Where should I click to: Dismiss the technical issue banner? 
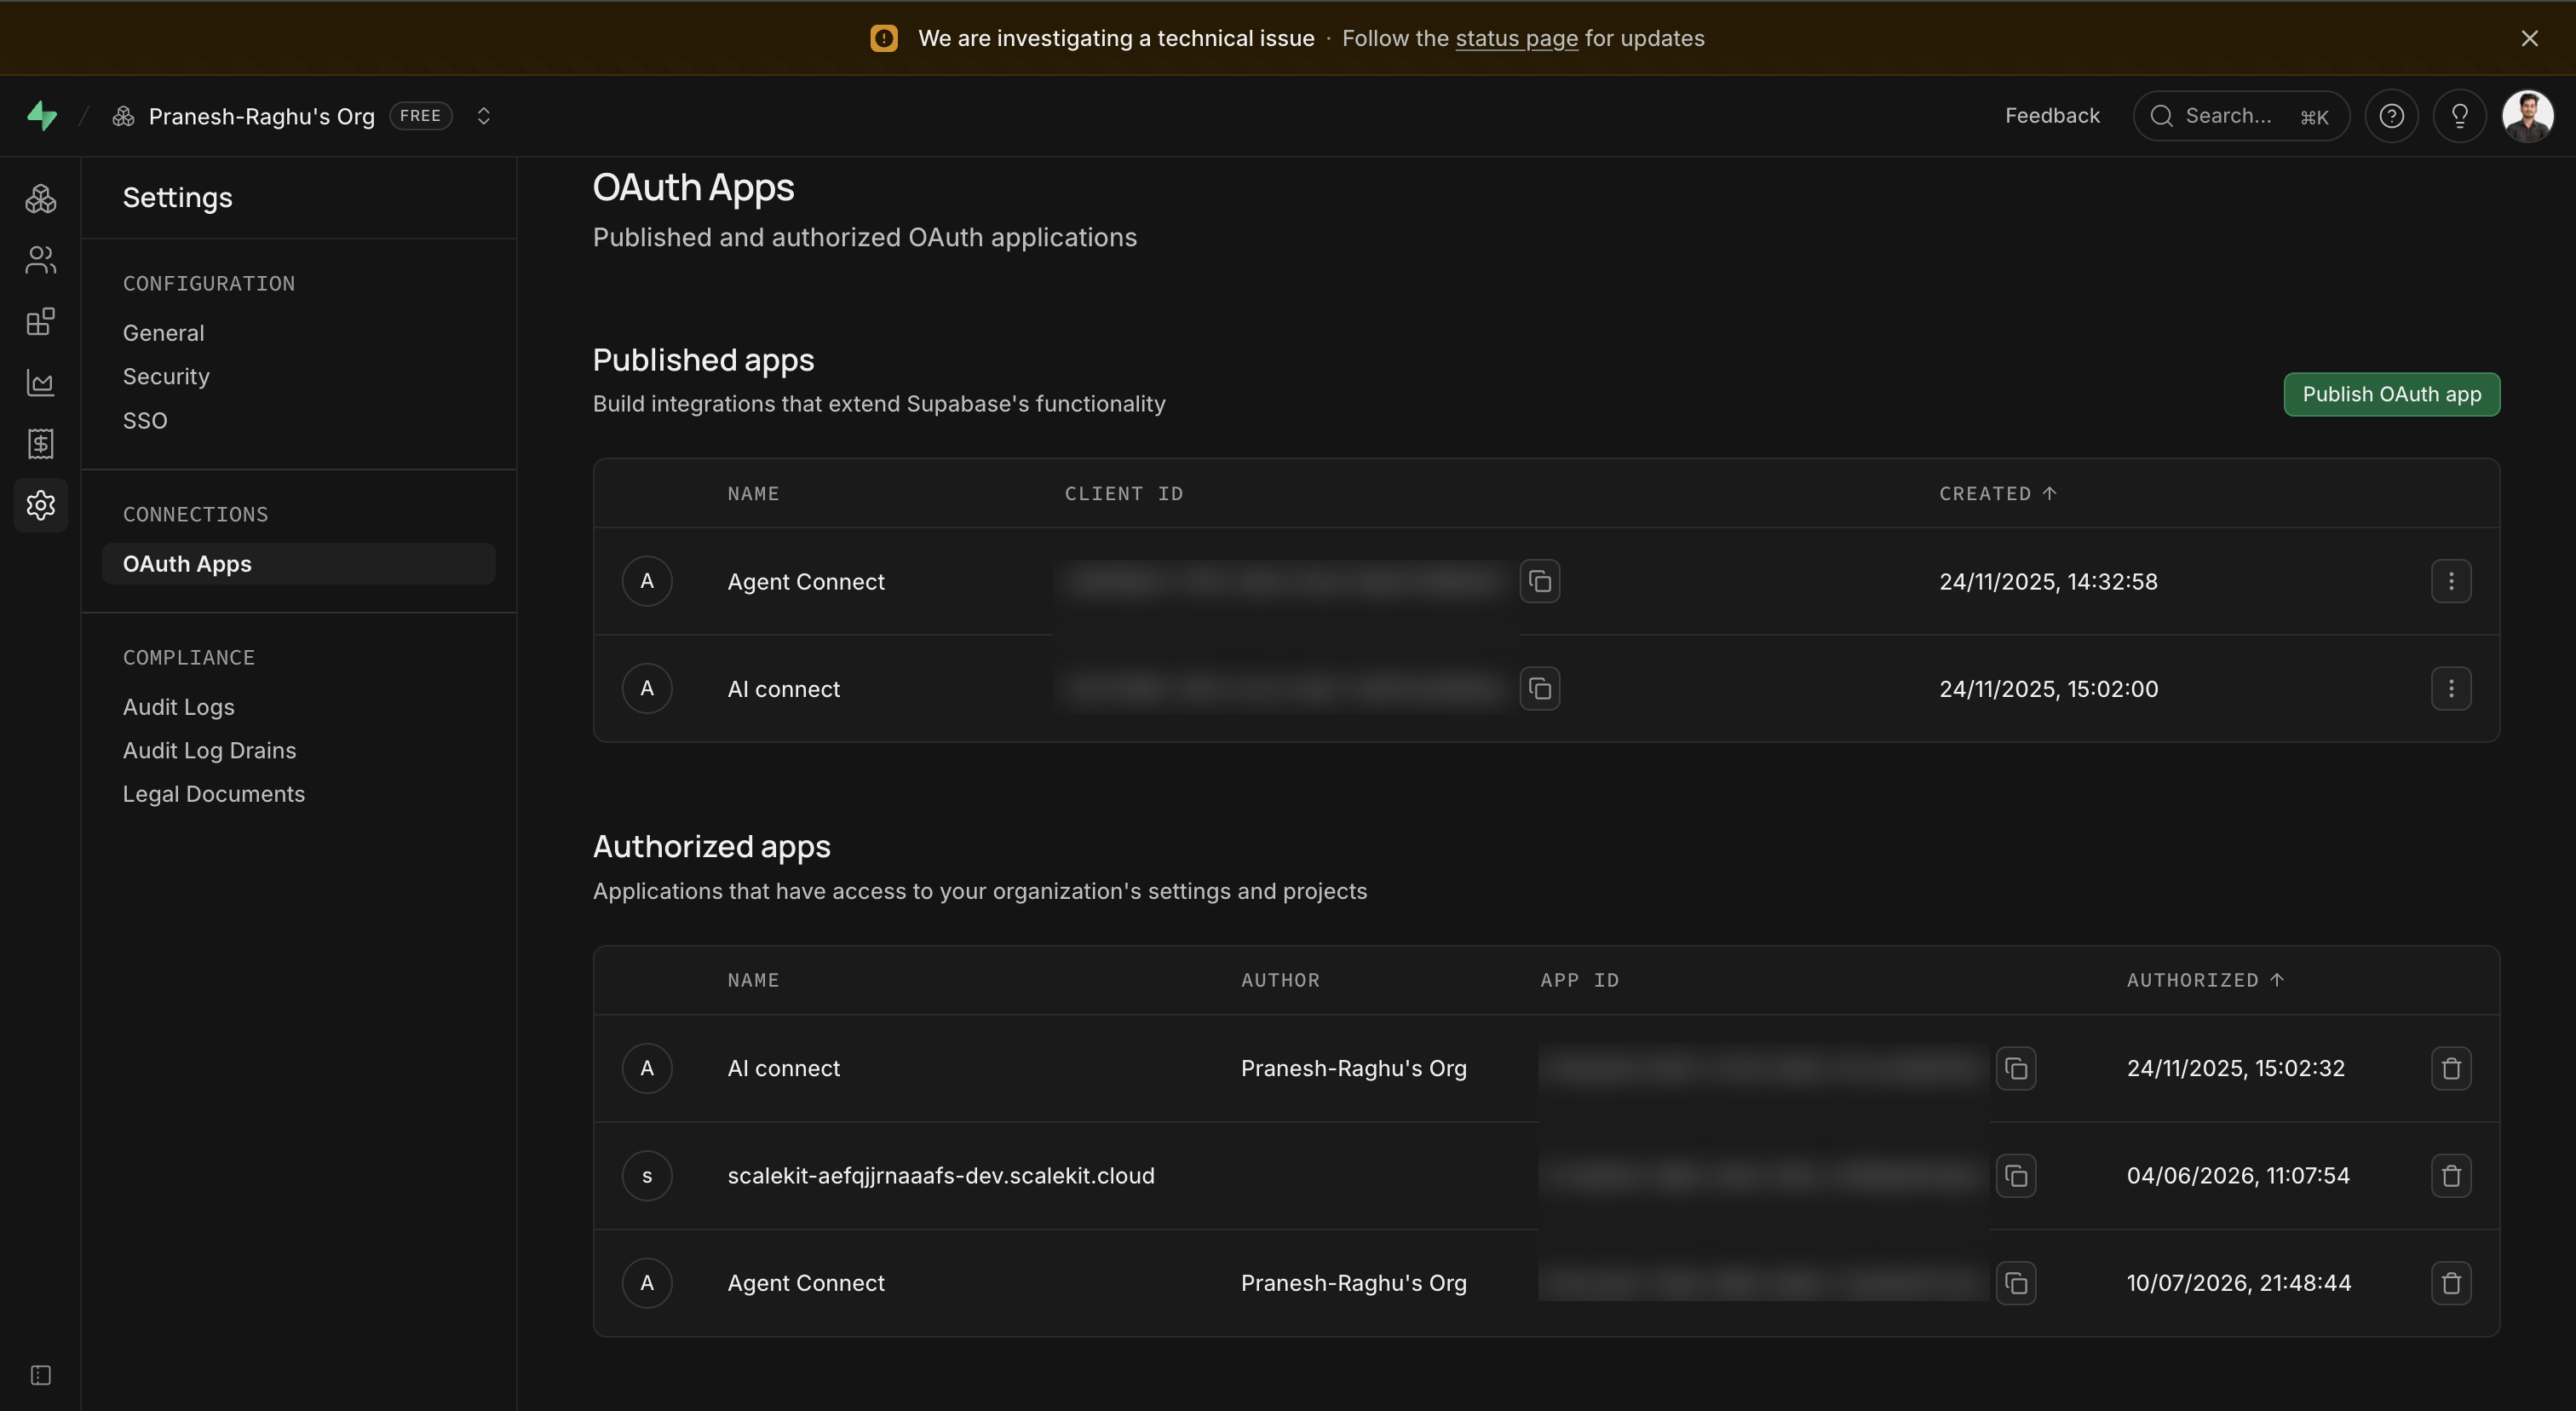pos(2530,38)
